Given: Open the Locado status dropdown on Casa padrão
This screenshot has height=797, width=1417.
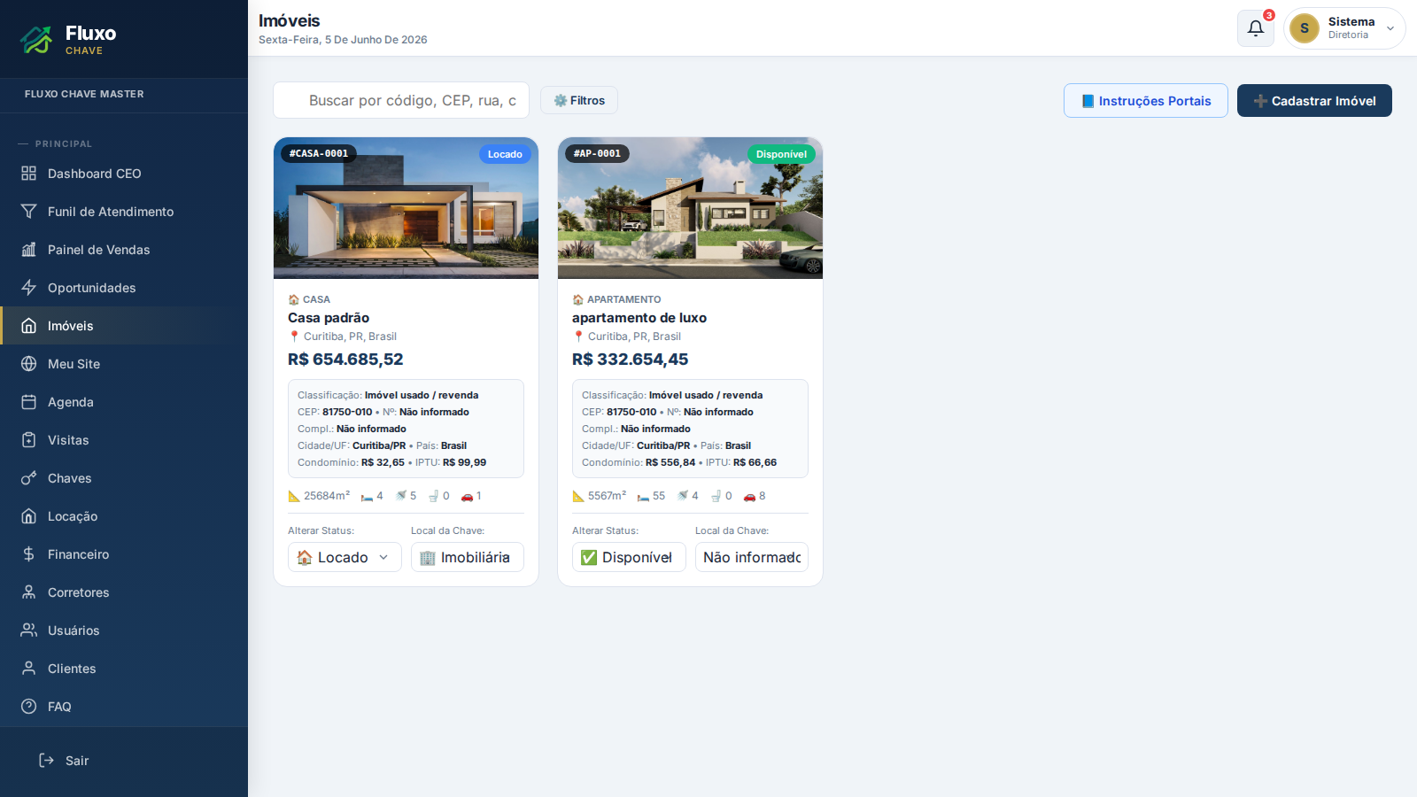Looking at the screenshot, I should click(x=345, y=557).
